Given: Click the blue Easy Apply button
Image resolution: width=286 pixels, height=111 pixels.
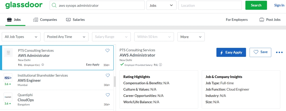Looking at the screenshot, I should (231, 52).
